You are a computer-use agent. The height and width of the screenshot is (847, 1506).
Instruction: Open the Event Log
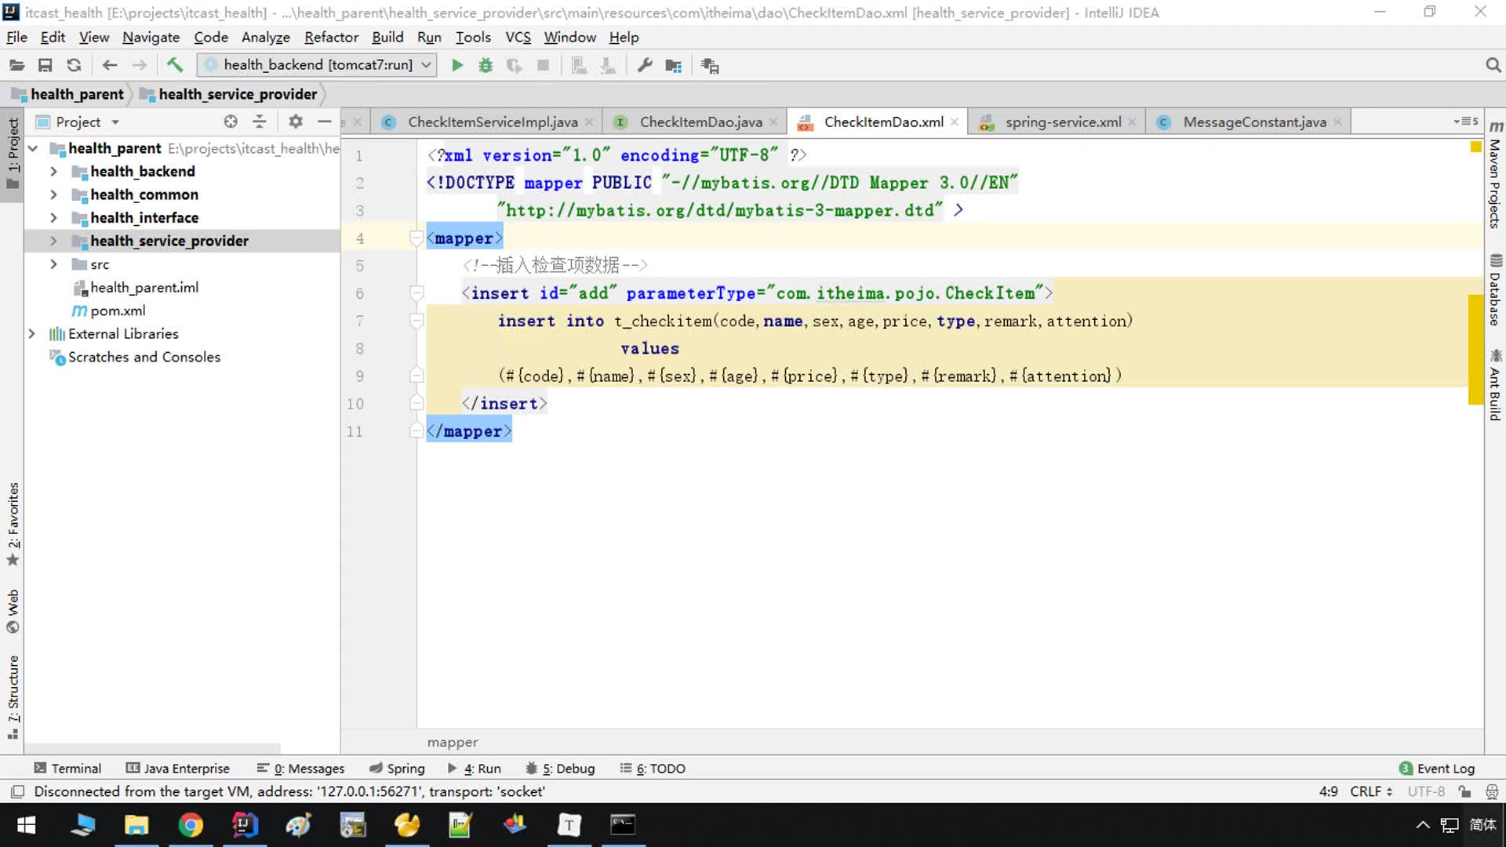point(1437,769)
